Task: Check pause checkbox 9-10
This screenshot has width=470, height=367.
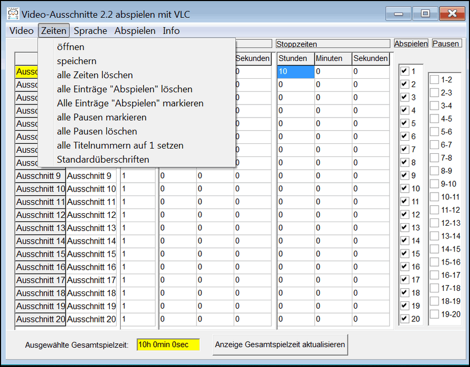Action: 435,184
